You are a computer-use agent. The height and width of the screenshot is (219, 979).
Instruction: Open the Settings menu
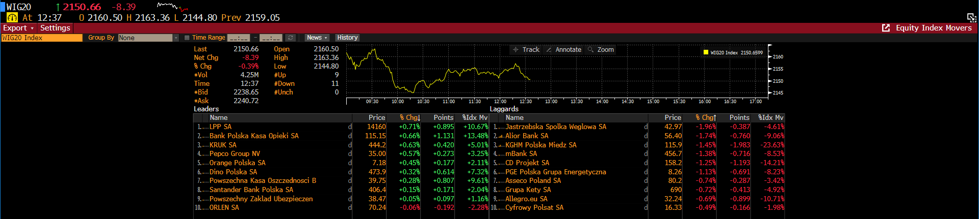tap(55, 28)
